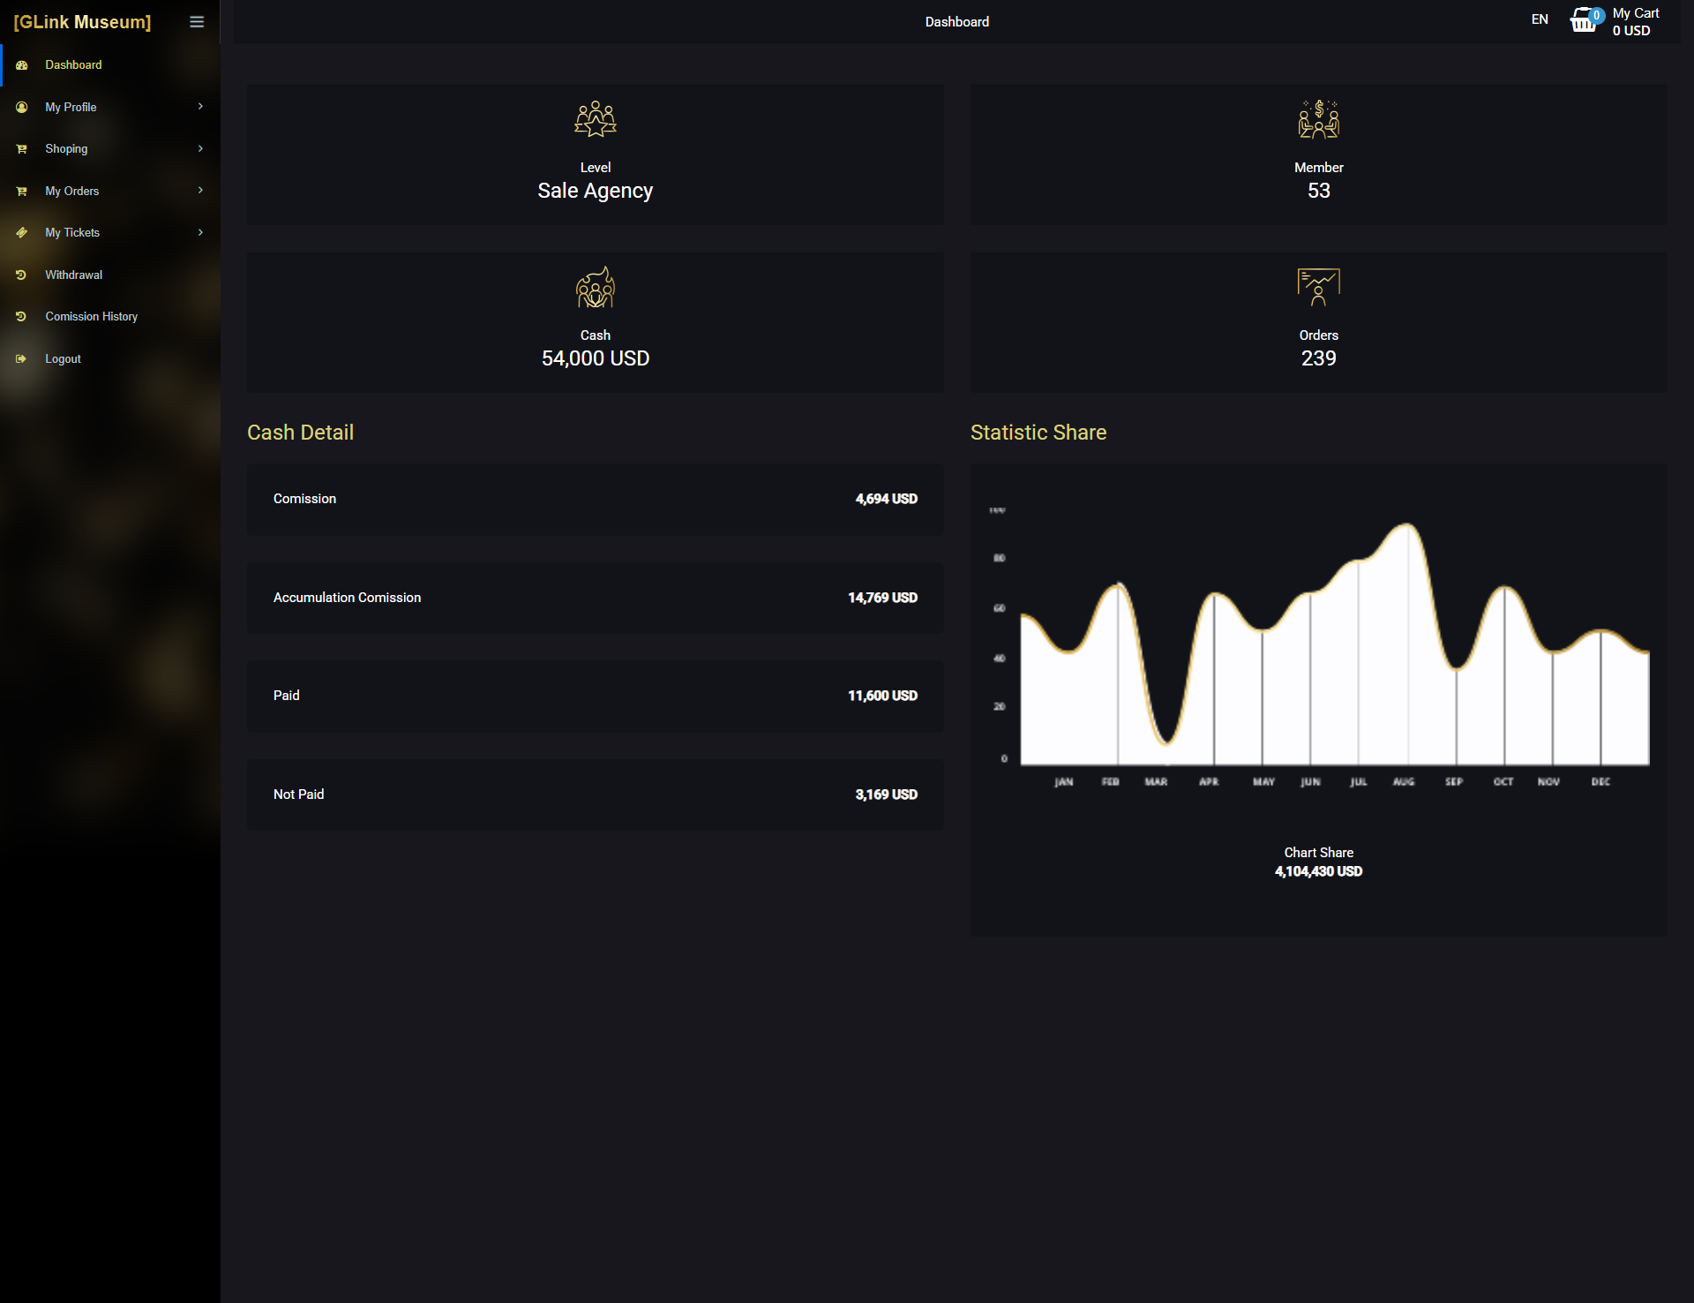
Task: Expand the Shoping submenu chevron
Action: tap(200, 149)
